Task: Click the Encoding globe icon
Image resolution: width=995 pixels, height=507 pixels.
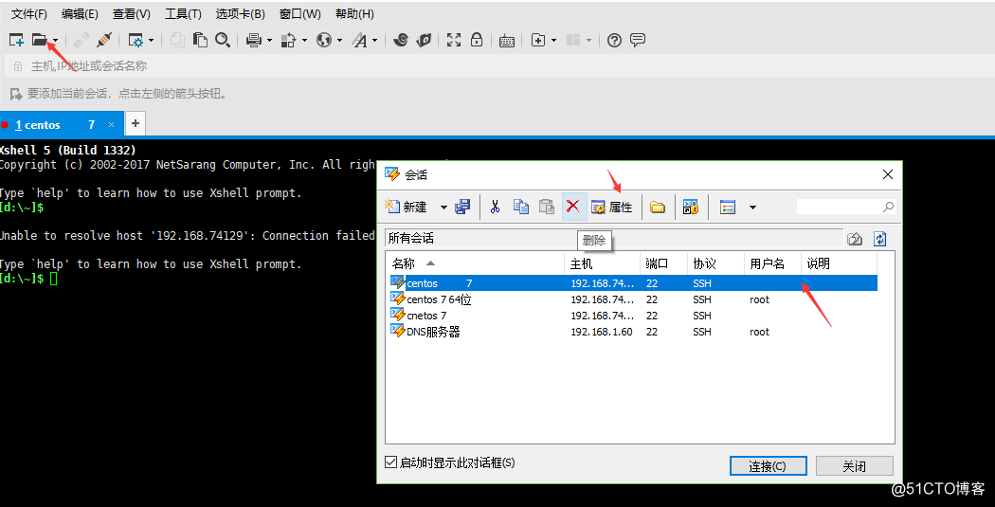Action: coord(324,40)
